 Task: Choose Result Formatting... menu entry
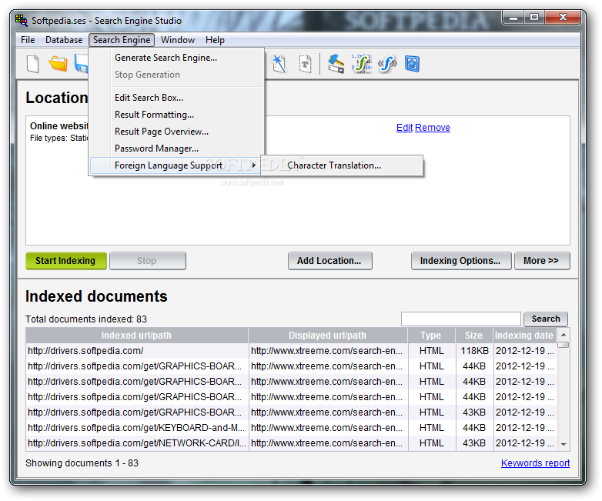(x=177, y=115)
